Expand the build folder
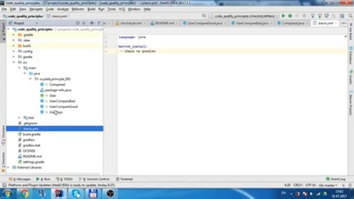Screen dimensions: 354x199 (x=13, y=46)
